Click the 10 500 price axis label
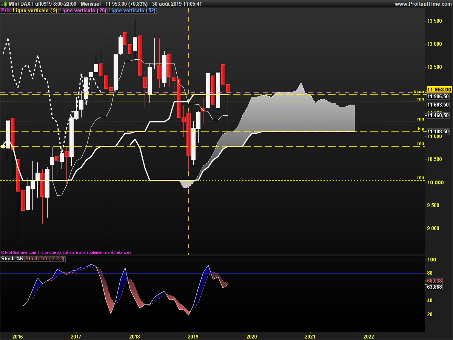 [x=434, y=159]
